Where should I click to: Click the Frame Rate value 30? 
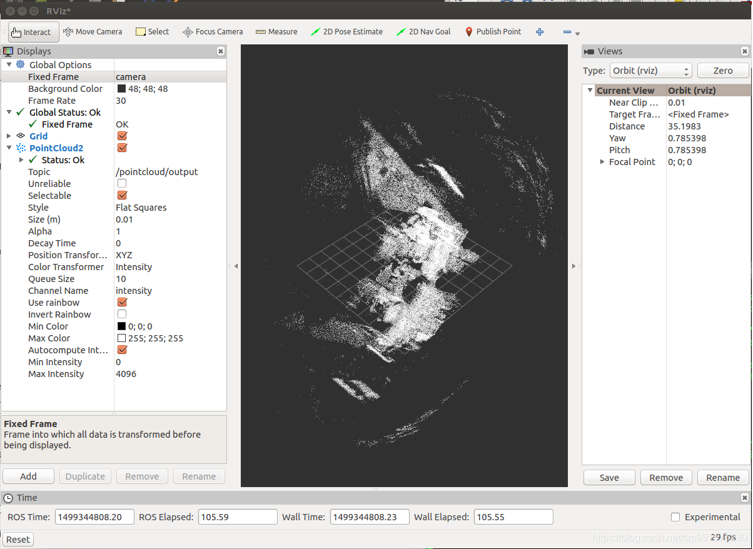click(x=121, y=100)
